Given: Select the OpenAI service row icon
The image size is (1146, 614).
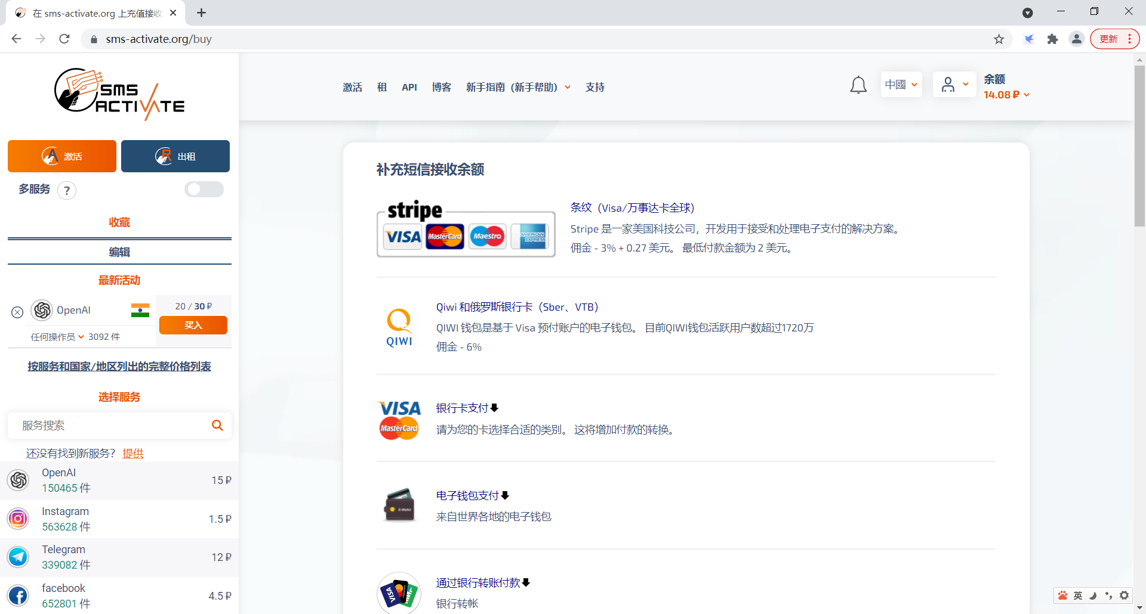Looking at the screenshot, I should tap(19, 480).
